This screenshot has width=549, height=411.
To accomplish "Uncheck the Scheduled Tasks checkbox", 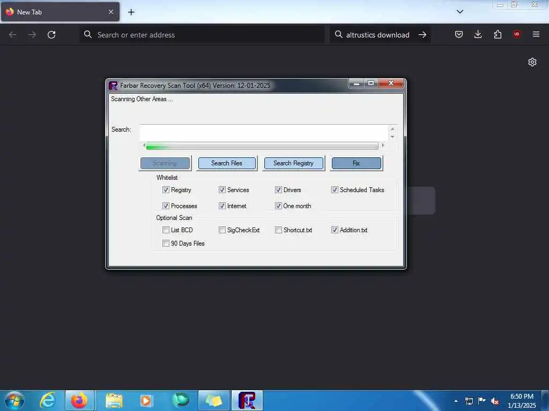I will pos(335,190).
